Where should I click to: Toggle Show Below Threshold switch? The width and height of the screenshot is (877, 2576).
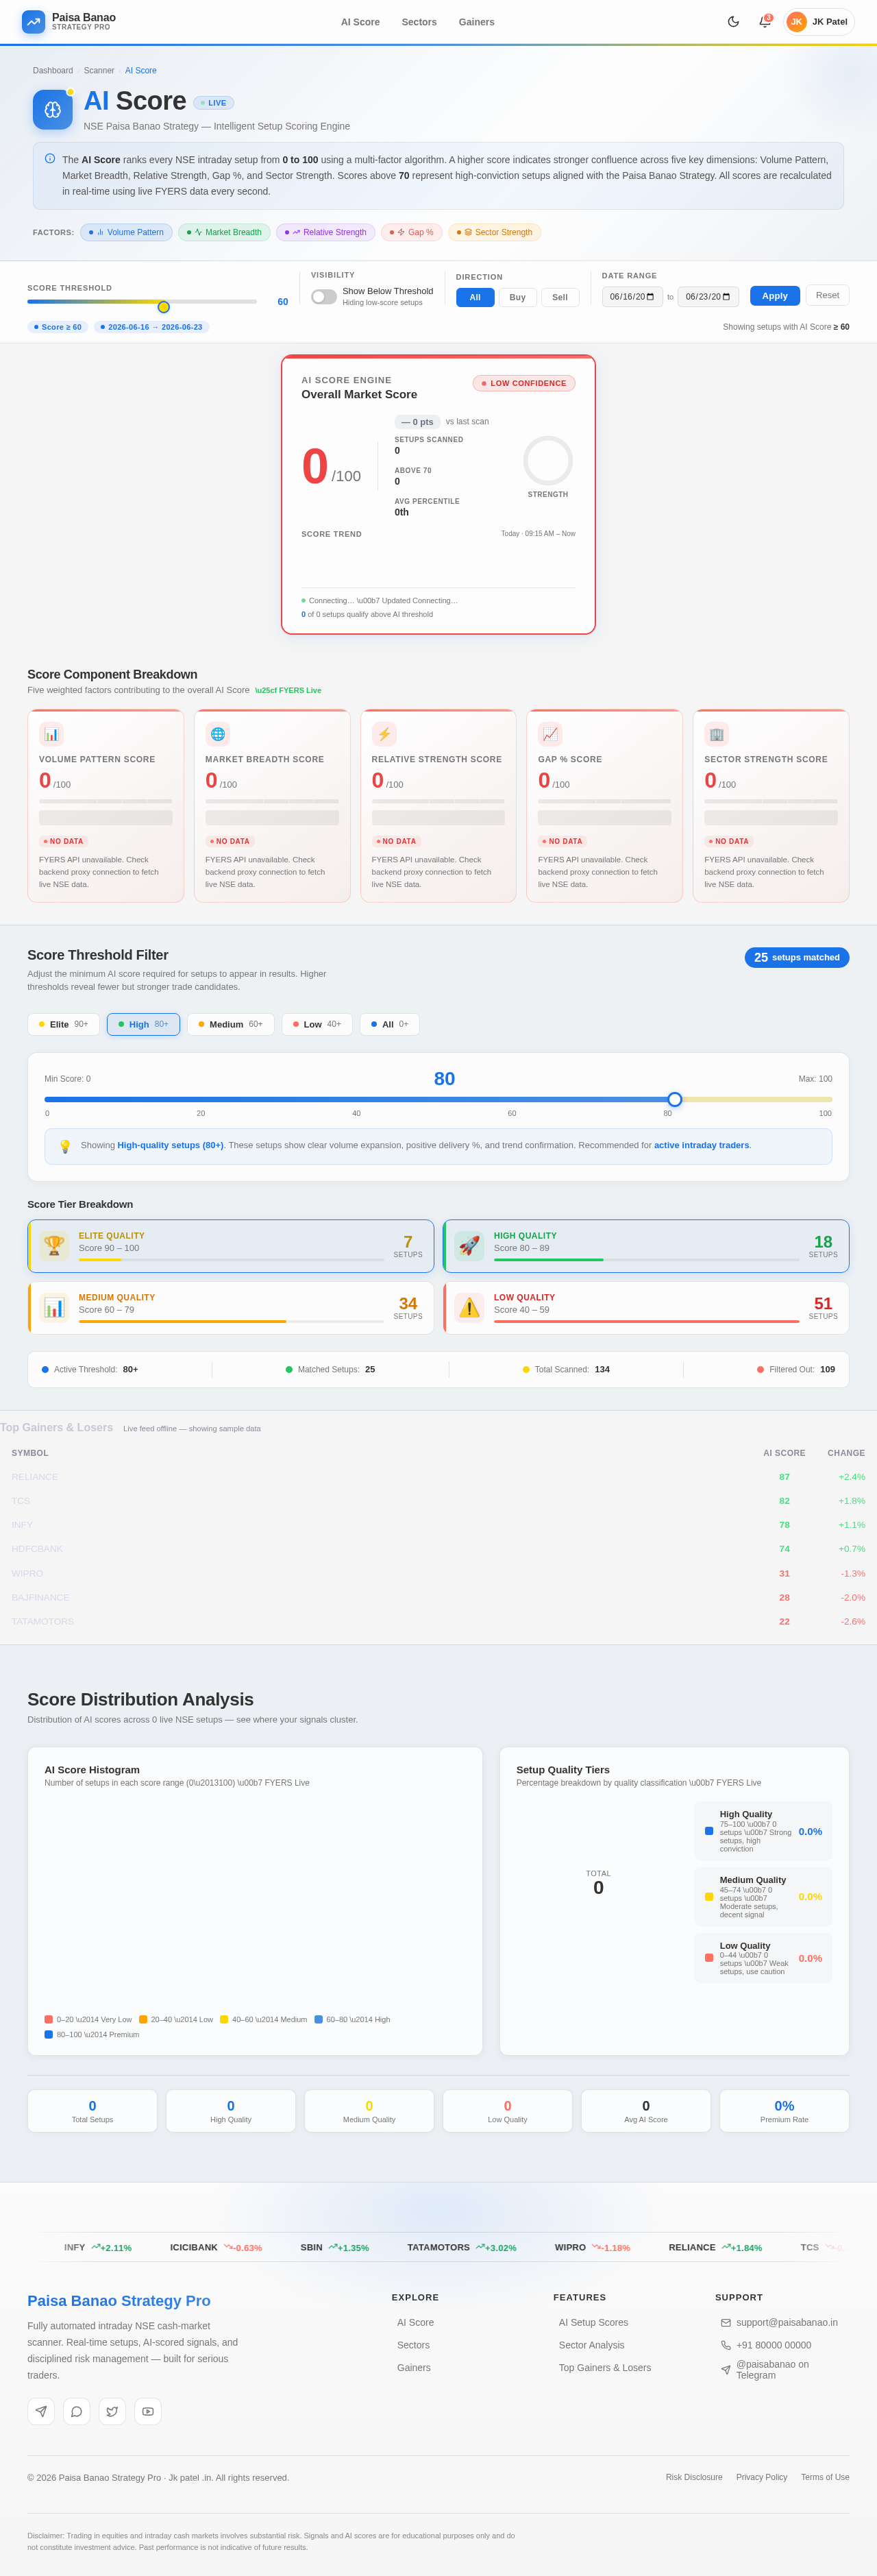click(x=324, y=297)
